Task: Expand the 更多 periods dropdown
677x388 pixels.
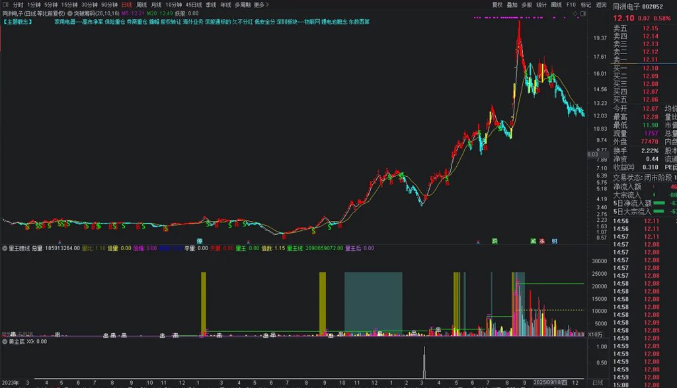Action: point(260,5)
